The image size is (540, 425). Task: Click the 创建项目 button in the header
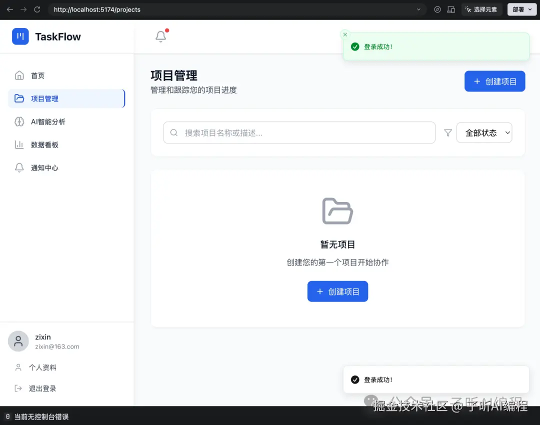(494, 81)
